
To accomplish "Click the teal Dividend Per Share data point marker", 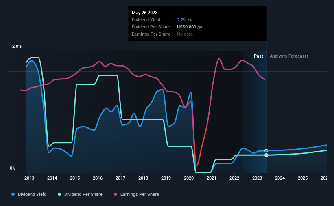I will pyautogui.click(x=266, y=155).
